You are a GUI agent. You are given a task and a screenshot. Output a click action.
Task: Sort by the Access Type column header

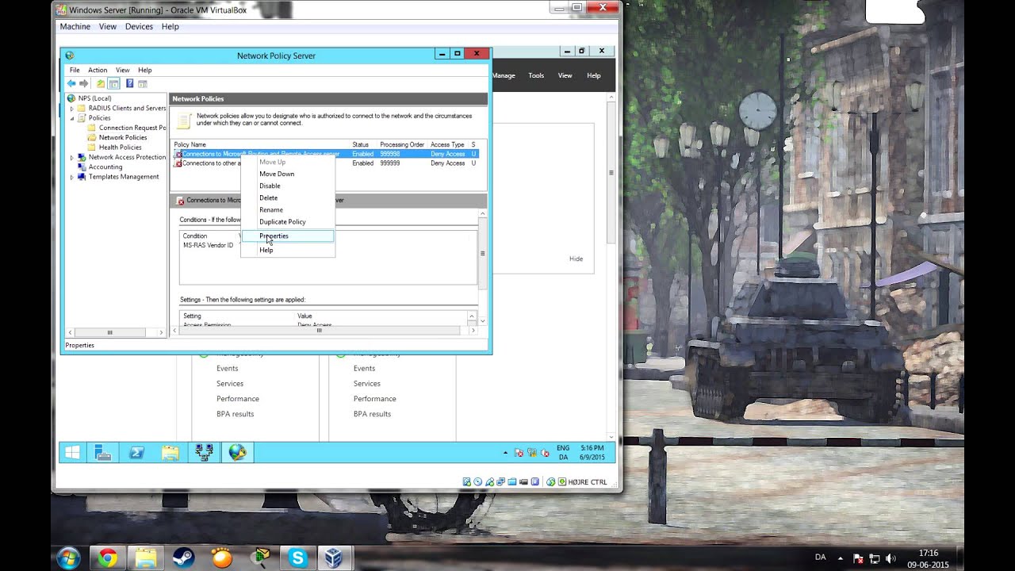point(447,144)
